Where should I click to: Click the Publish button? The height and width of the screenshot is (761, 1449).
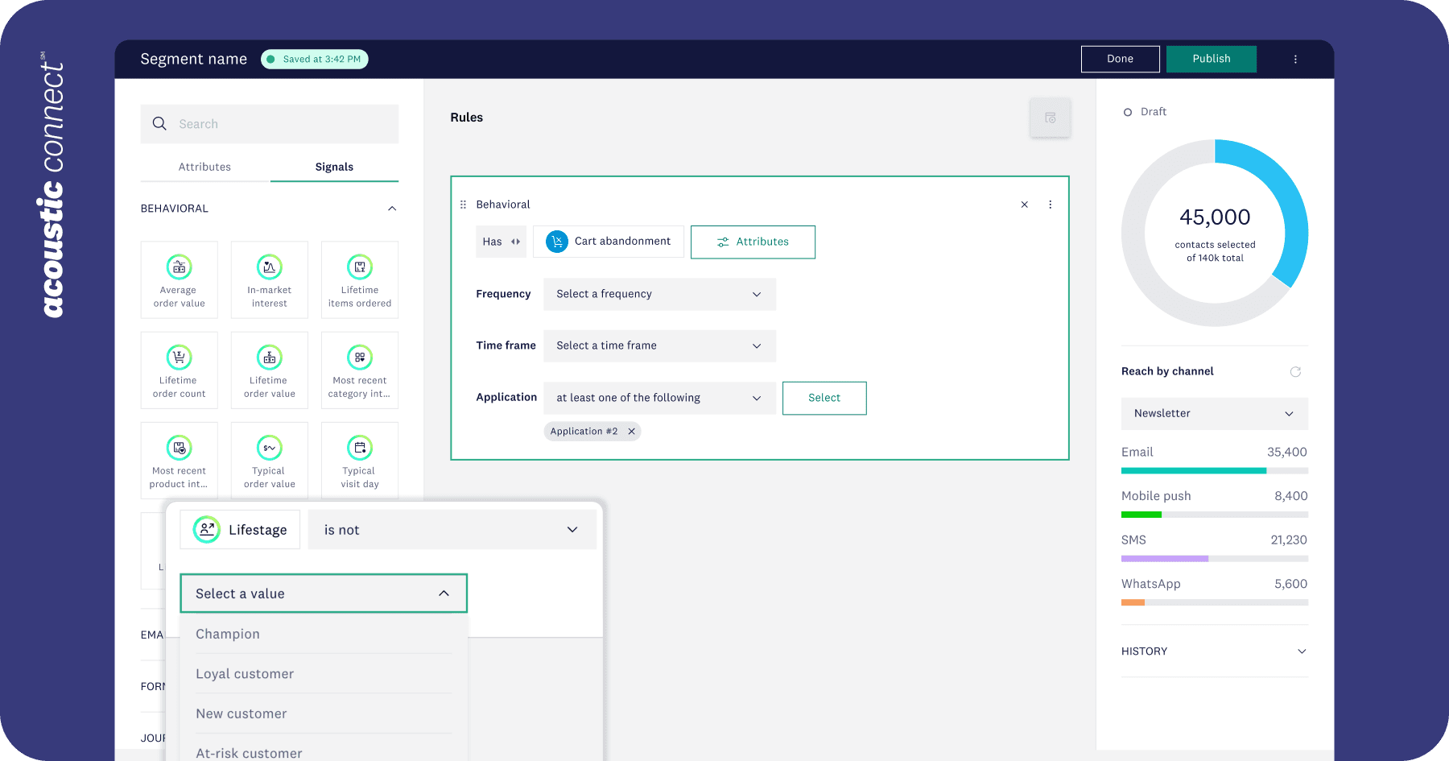(1211, 59)
